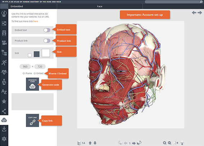Click the mirror split view icon
Screen dimensions: 204x146
(176, 143)
